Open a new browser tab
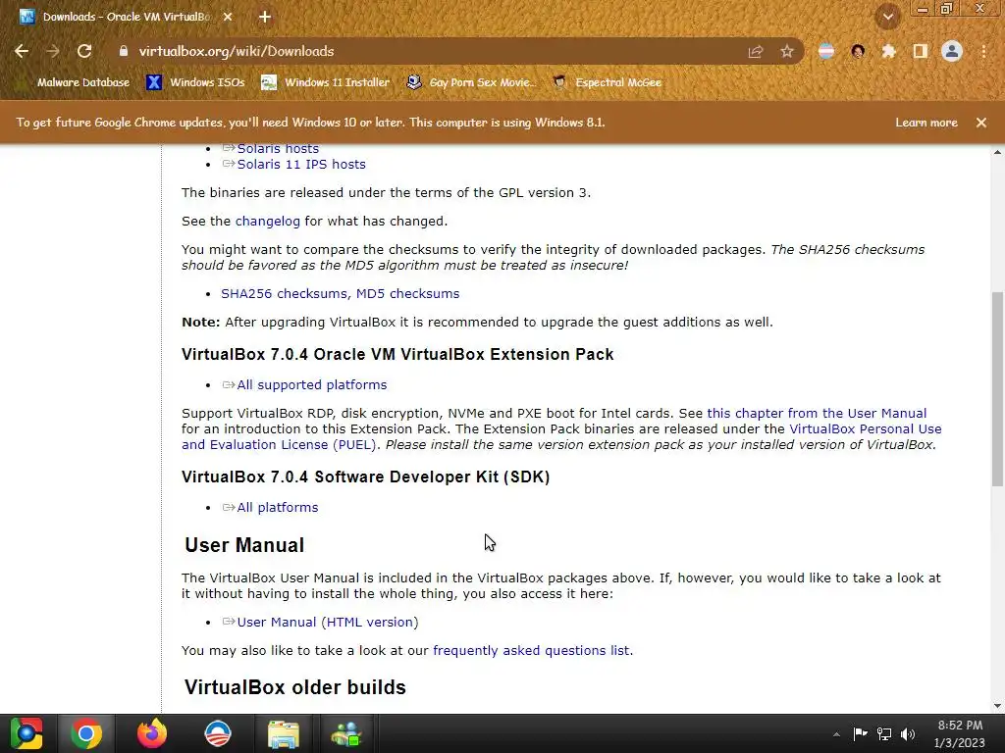The height and width of the screenshot is (753, 1005). pyautogui.click(x=265, y=17)
